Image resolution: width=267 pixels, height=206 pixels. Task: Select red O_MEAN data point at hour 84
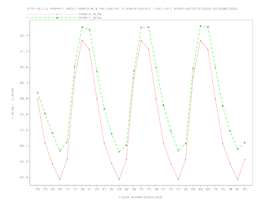pyautogui.click(x=245, y=160)
